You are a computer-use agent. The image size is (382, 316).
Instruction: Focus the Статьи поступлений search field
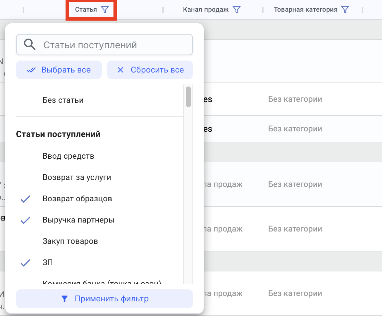(x=113, y=45)
